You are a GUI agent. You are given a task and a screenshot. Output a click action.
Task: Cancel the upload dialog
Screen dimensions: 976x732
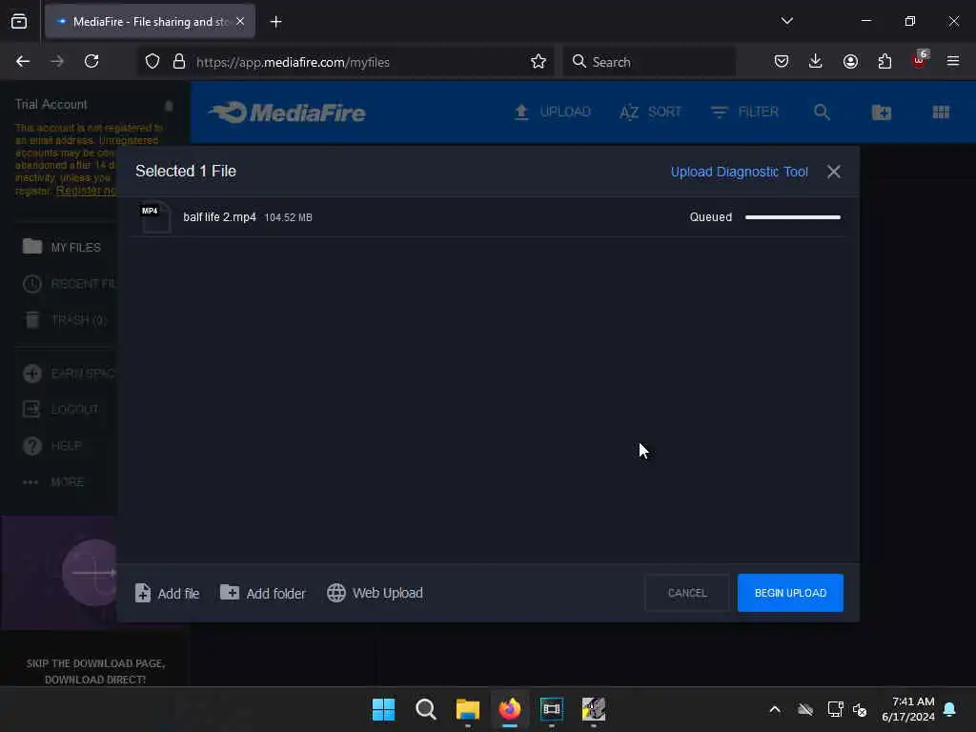pos(687,593)
